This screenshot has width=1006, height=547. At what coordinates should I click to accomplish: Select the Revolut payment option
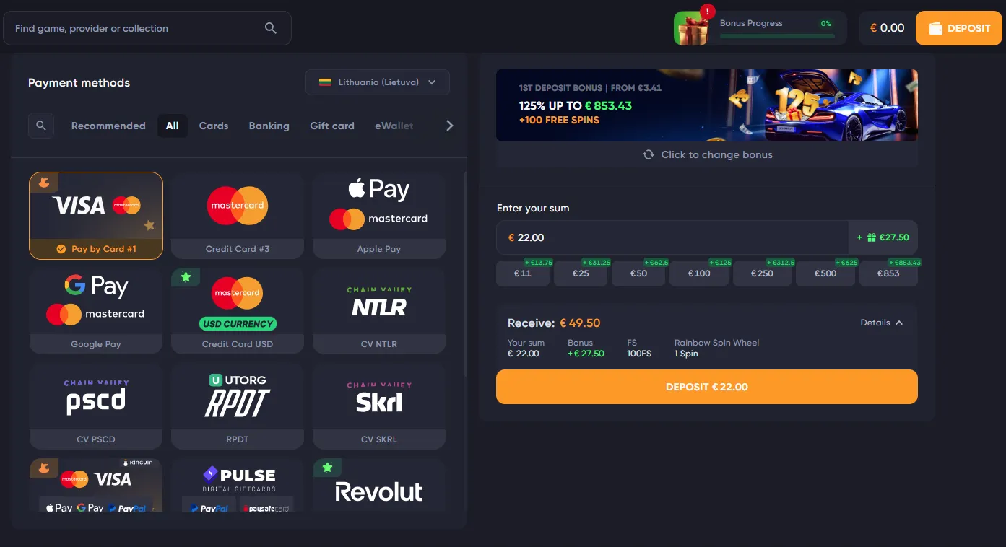(x=379, y=485)
